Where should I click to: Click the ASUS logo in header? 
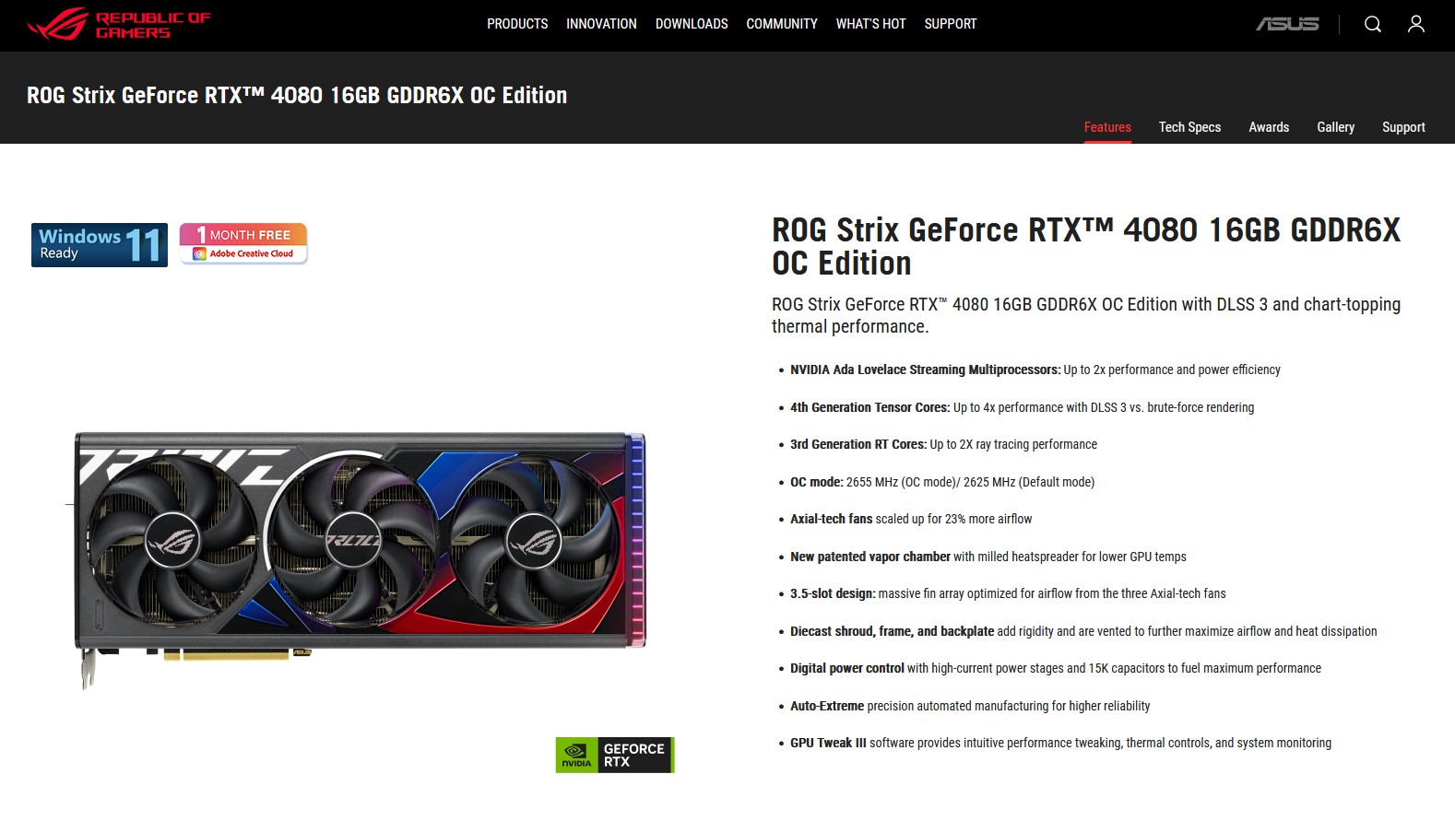1287,24
